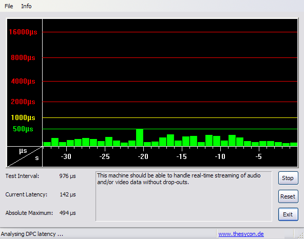Image resolution: width=304 pixels, height=239 pixels.
Task: Click the -5 time axis marker
Action: [258, 156]
